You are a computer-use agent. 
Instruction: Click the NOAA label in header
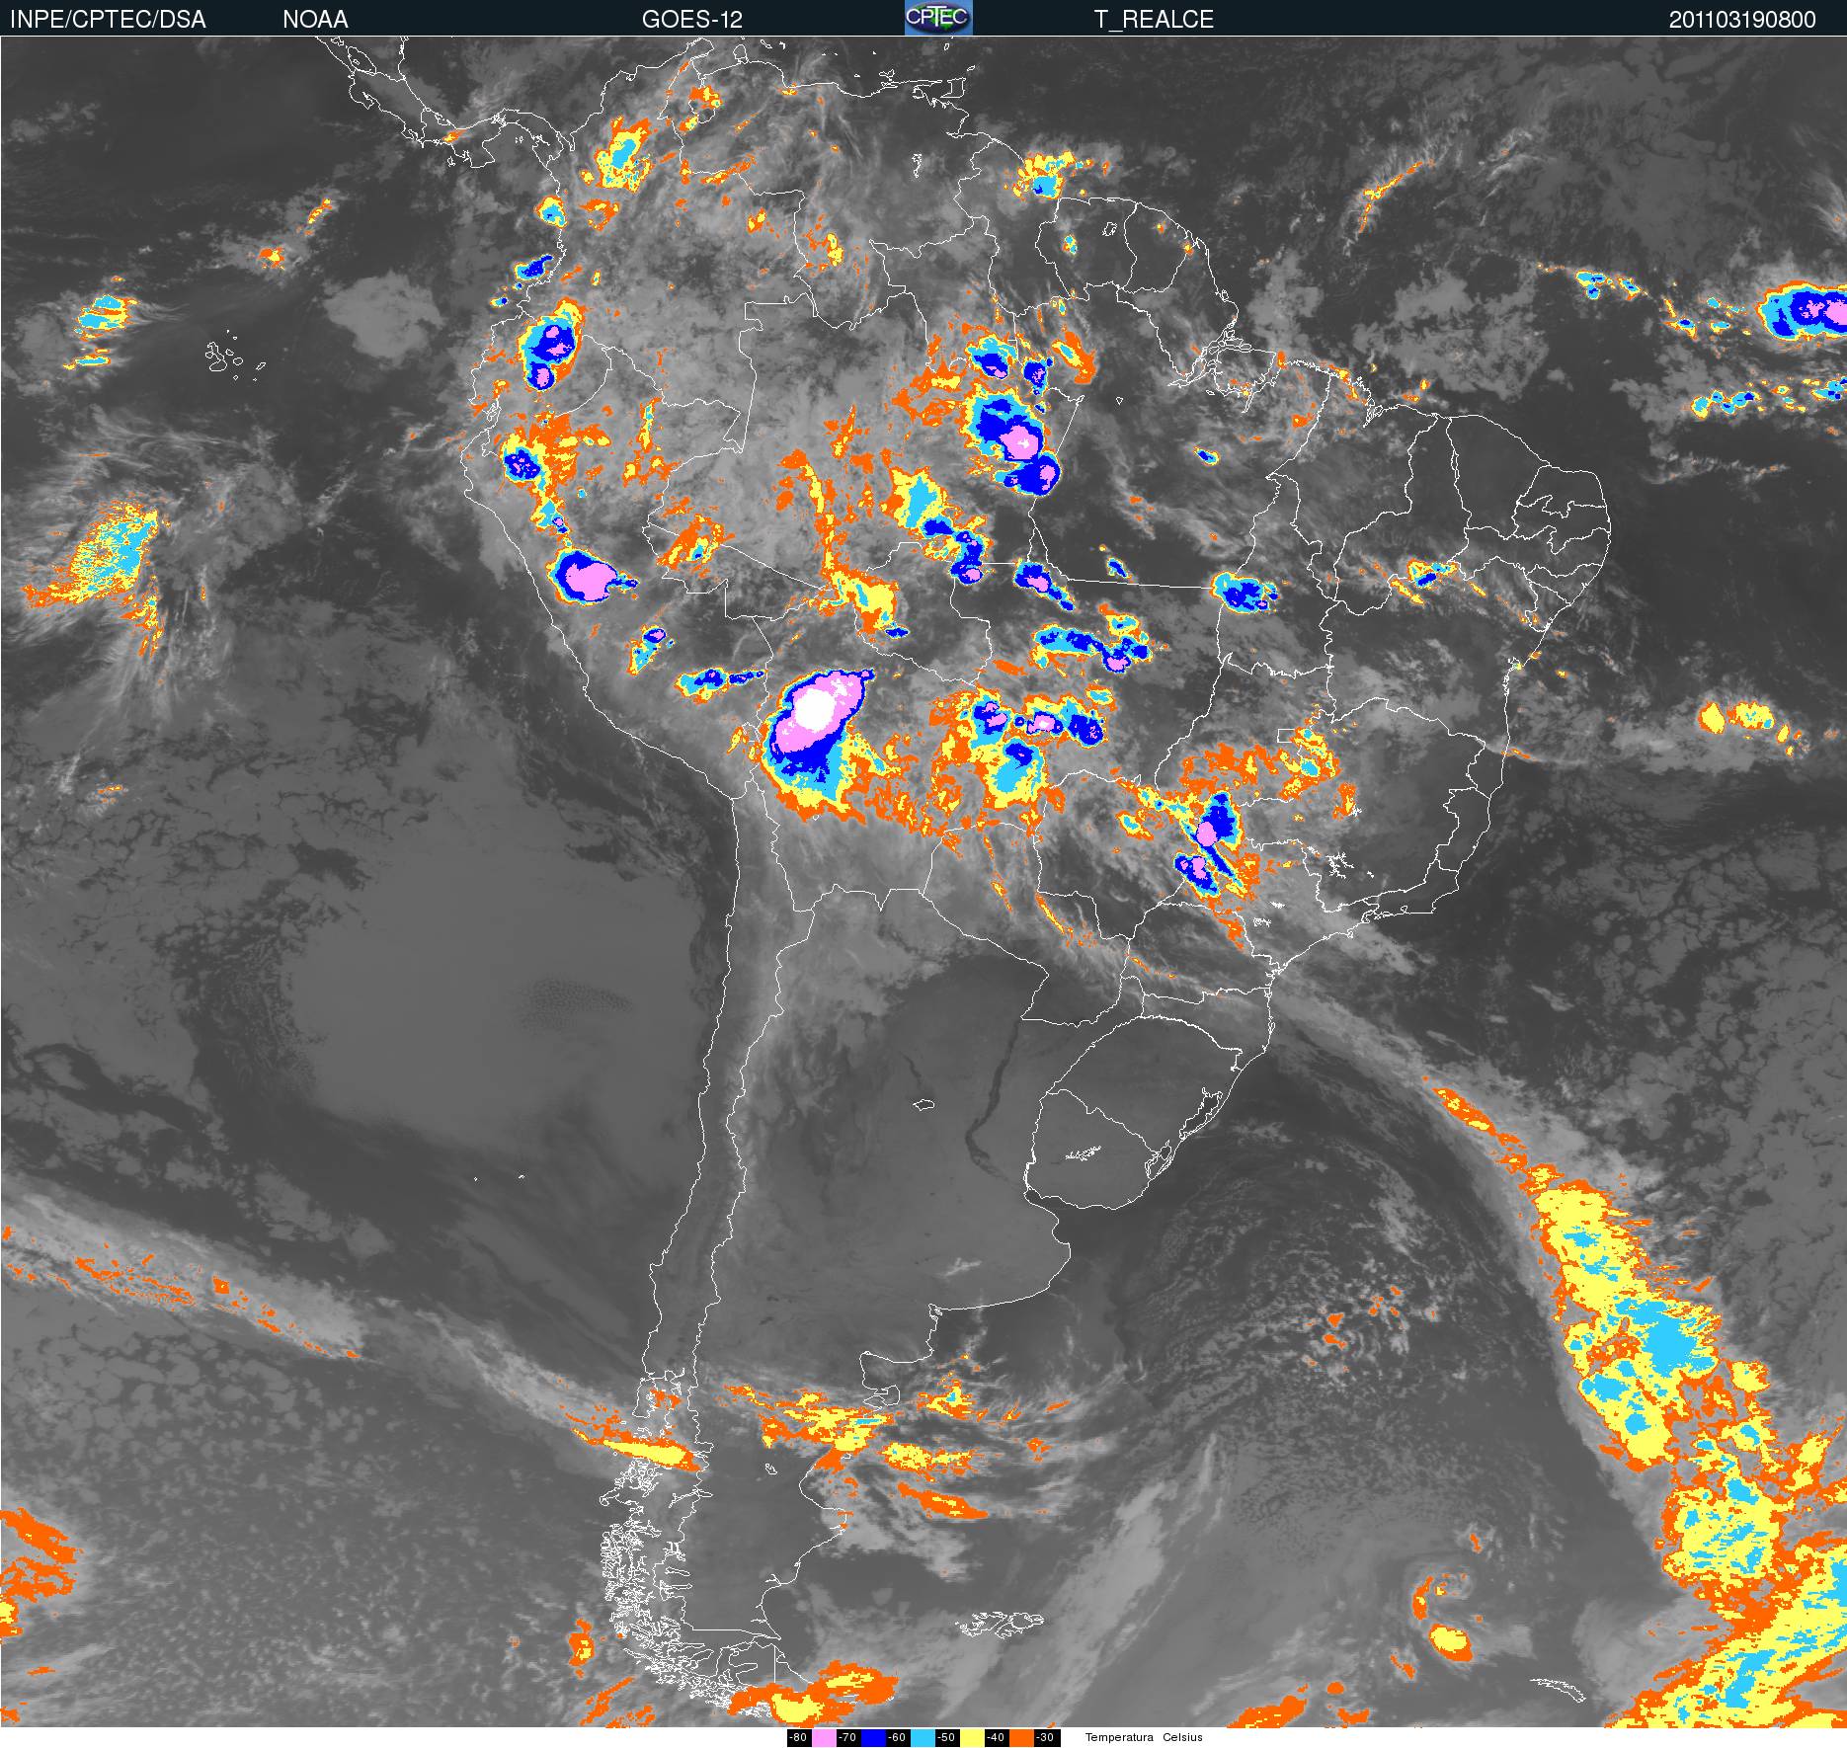click(315, 20)
